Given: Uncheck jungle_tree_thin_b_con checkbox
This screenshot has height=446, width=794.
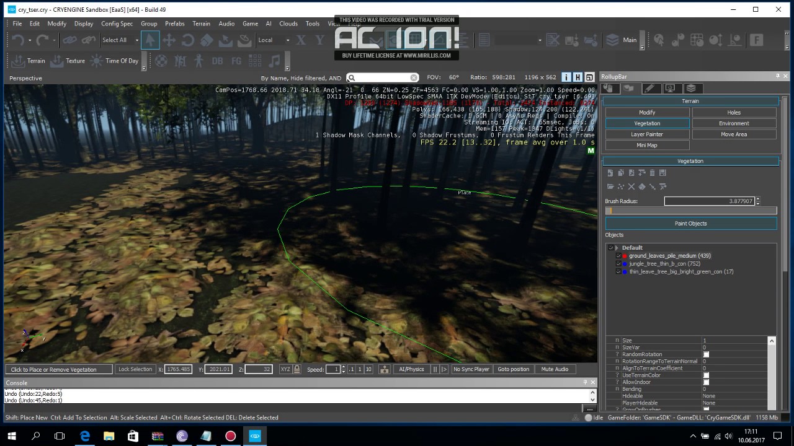Looking at the screenshot, I should 618,264.
